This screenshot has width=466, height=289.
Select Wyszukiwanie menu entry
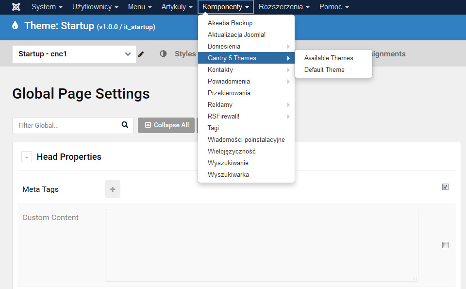coord(246,163)
